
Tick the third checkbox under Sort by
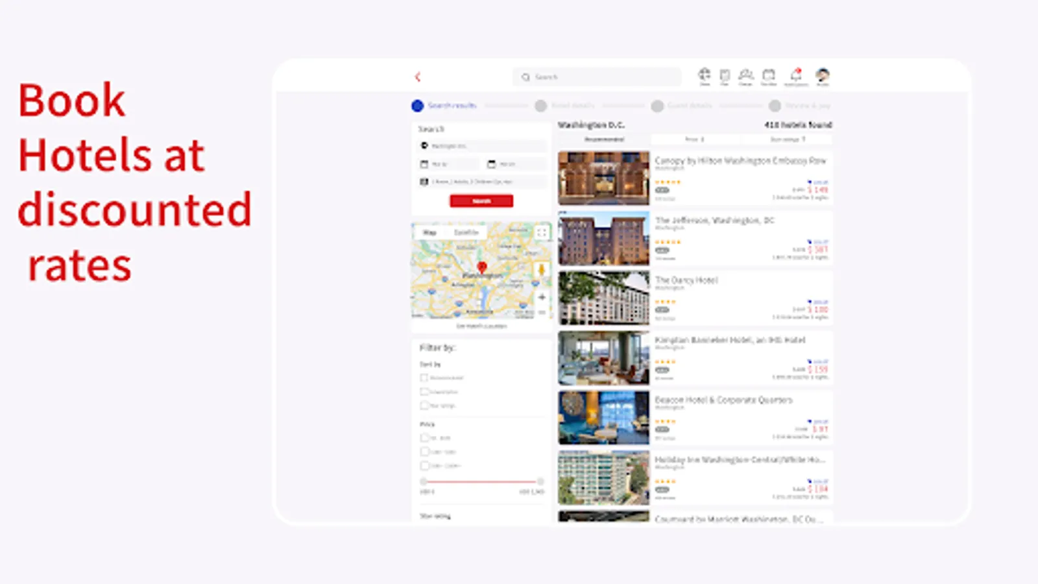[x=424, y=405]
